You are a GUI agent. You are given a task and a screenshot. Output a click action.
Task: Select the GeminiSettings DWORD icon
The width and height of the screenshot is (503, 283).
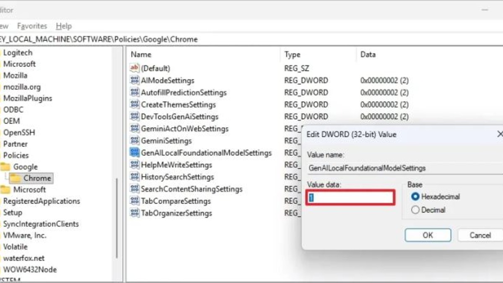134,140
